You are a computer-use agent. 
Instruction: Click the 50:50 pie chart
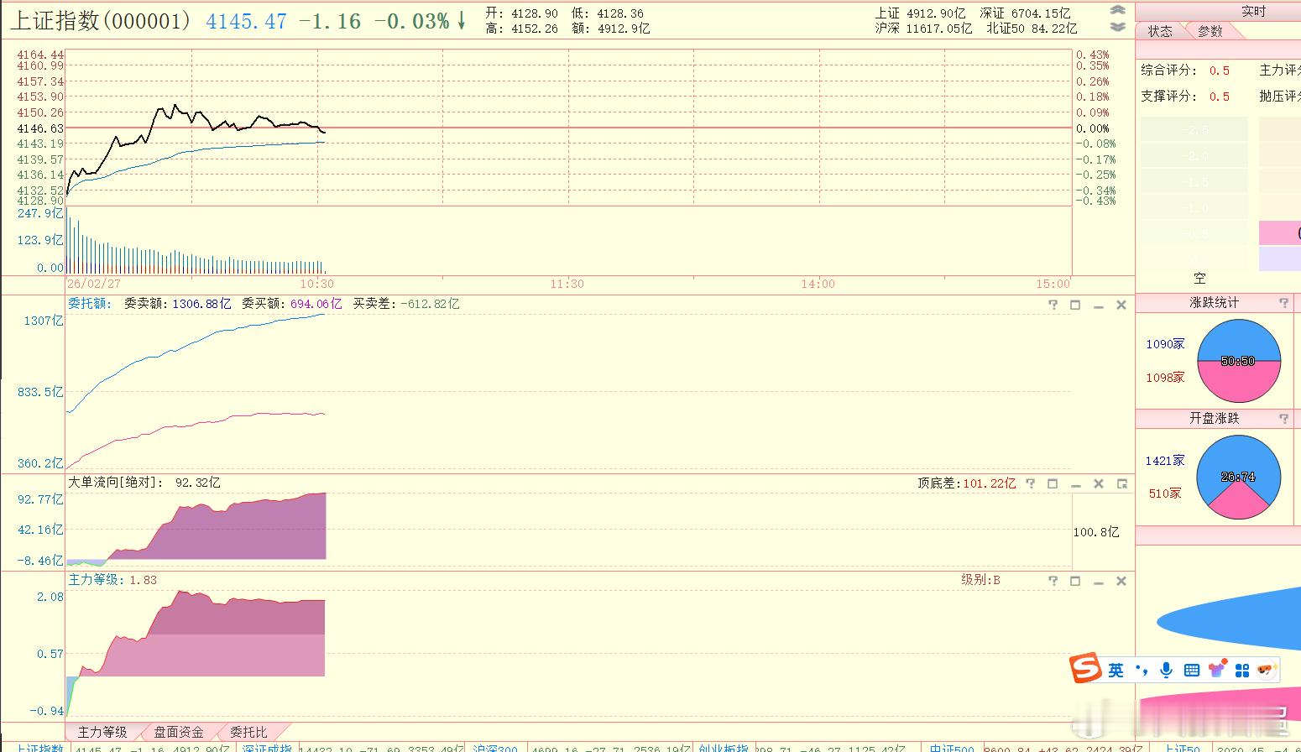pos(1238,361)
